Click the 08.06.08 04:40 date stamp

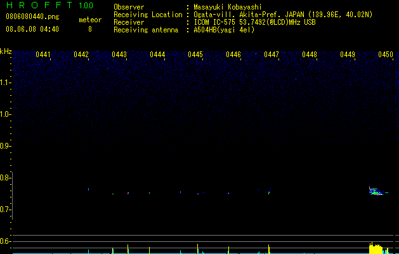32,29
